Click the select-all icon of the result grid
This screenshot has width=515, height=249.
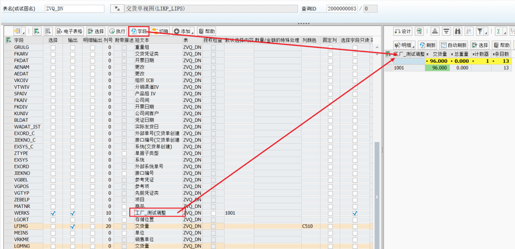pos(388,54)
